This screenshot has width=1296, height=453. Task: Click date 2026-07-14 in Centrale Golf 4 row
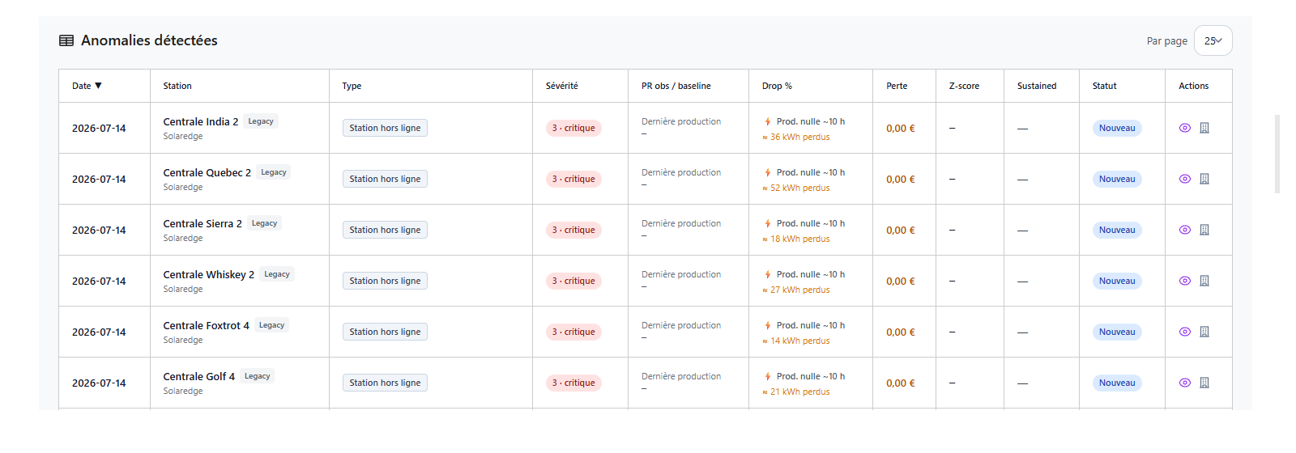99,383
